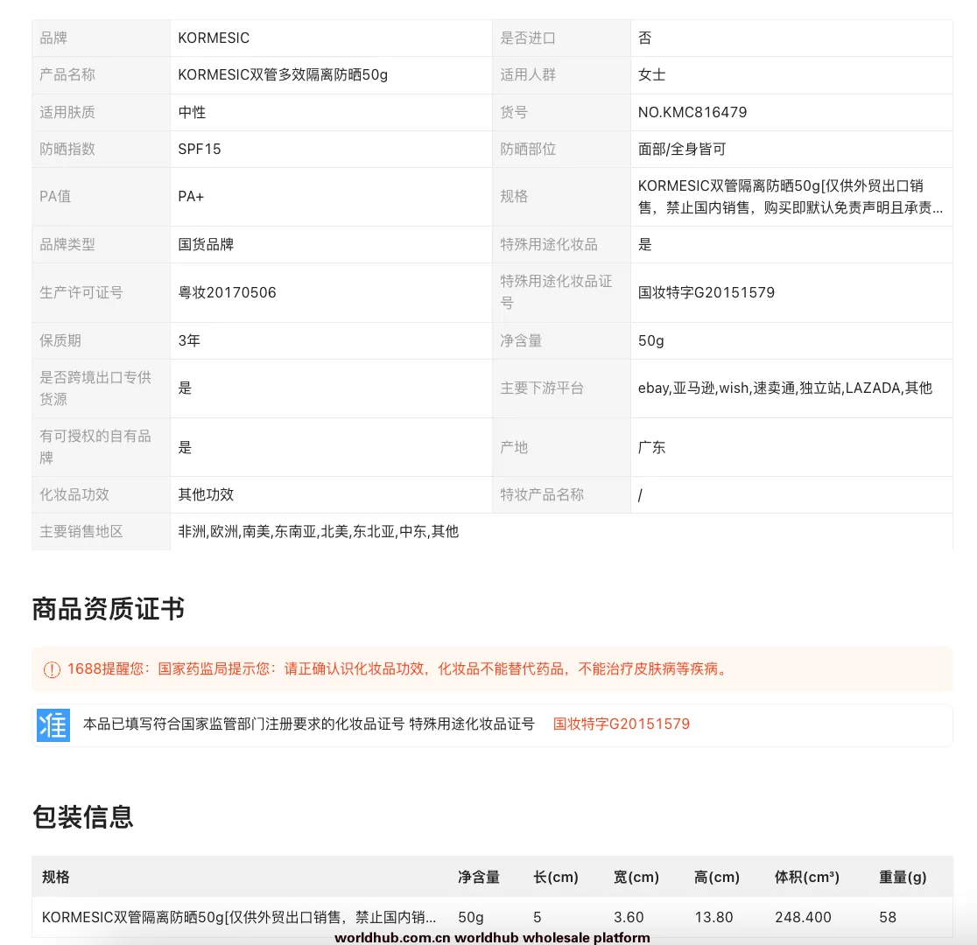Viewport: 977px width, 945px height.
Task: Click the 是否跨境出口专供货源 label cell
Action: pos(101,388)
